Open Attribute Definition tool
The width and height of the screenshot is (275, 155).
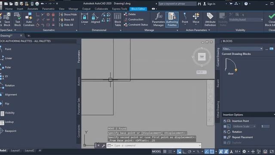click(x=210, y=19)
